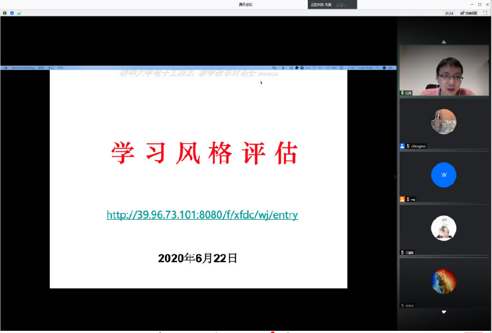Collapse the participant video sidebar with the divider arrow
The height and width of the screenshot is (333, 492).
[395, 177]
